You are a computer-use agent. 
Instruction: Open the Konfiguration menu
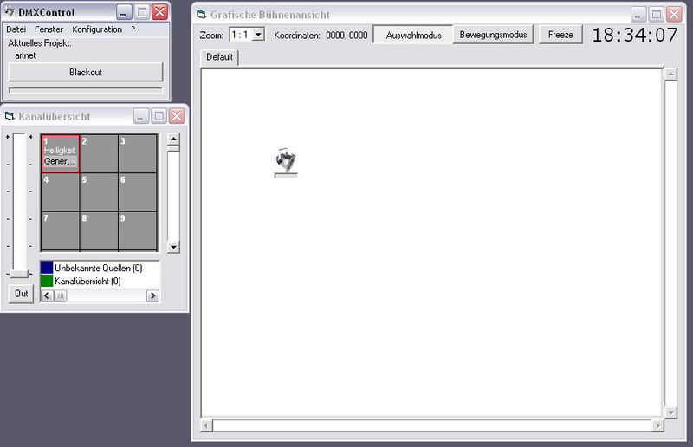pos(97,29)
